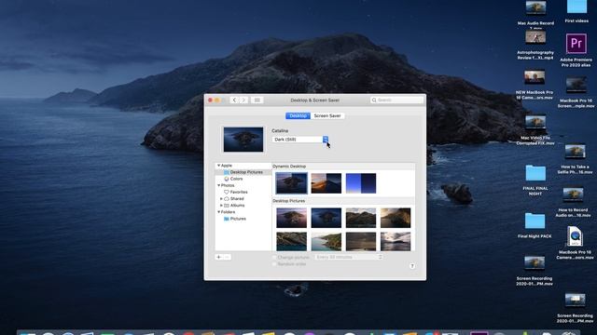Choose the Mojave orange dune dynamic thumbnail

[x=326, y=183]
